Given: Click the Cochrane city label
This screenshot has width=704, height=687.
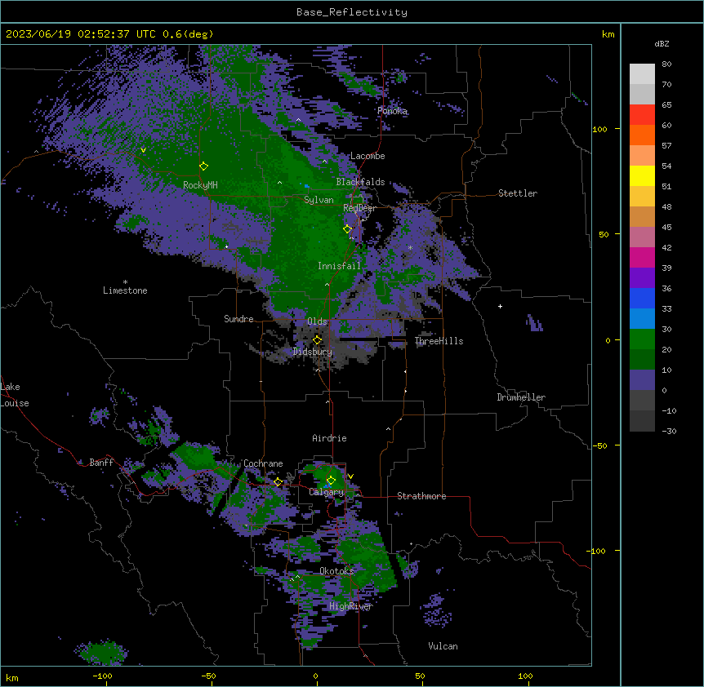Looking at the screenshot, I should pyautogui.click(x=263, y=463).
